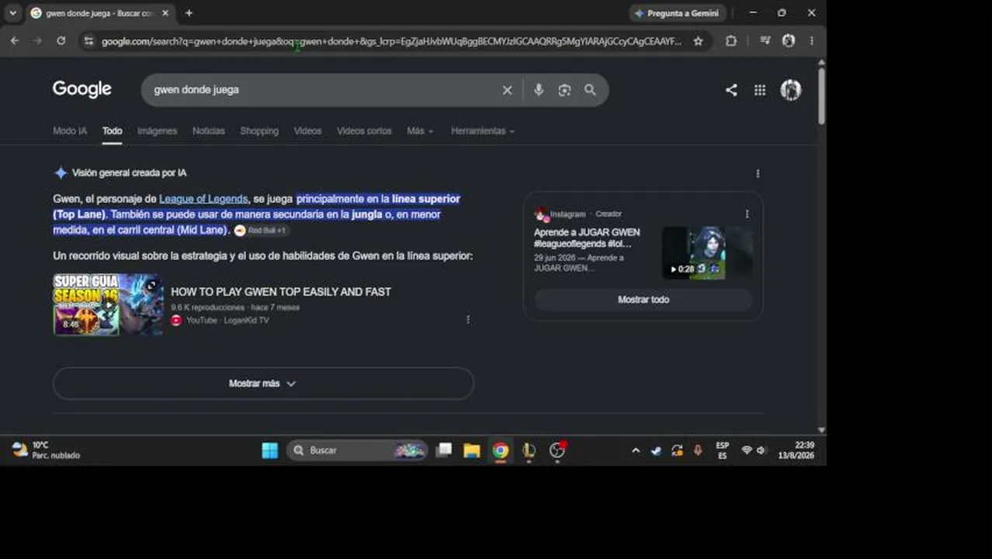Open a new browser tab
This screenshot has height=559, width=992.
point(189,13)
